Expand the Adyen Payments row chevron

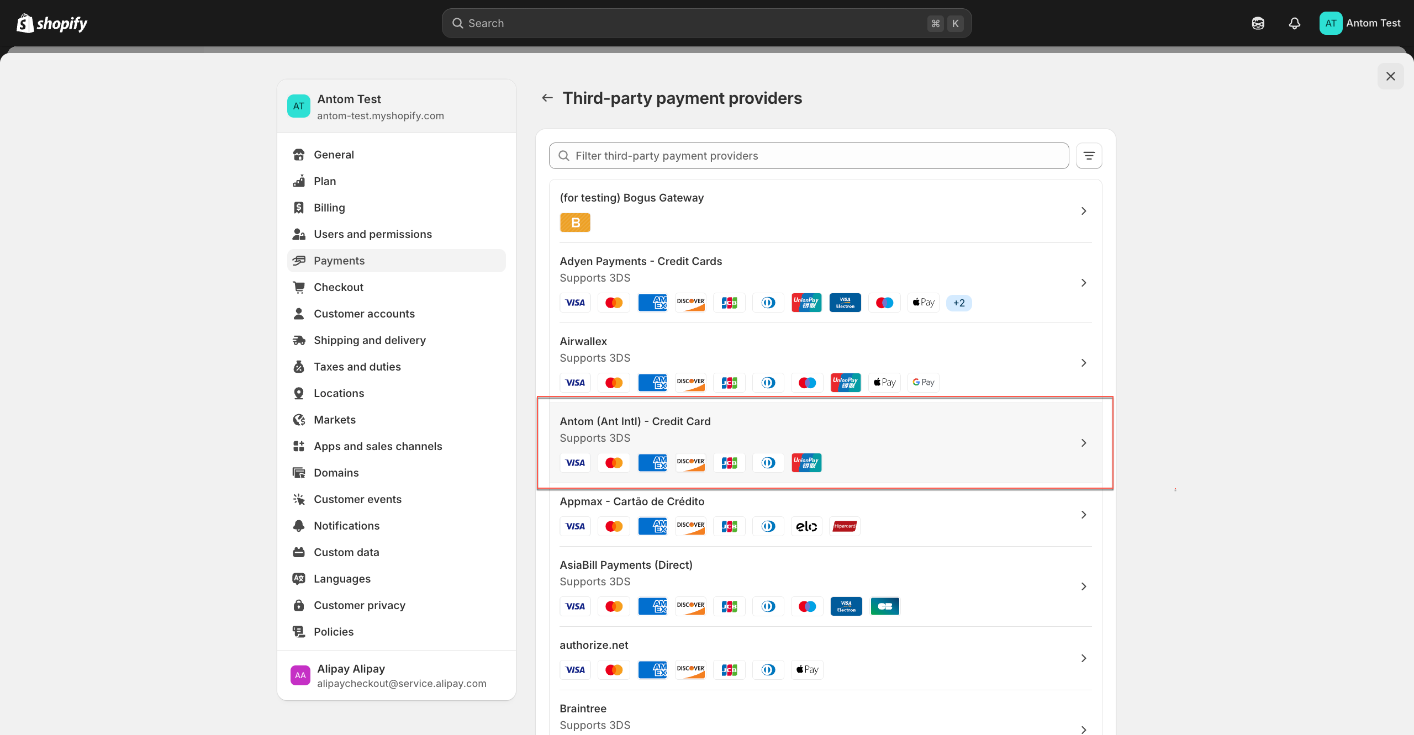coord(1084,283)
